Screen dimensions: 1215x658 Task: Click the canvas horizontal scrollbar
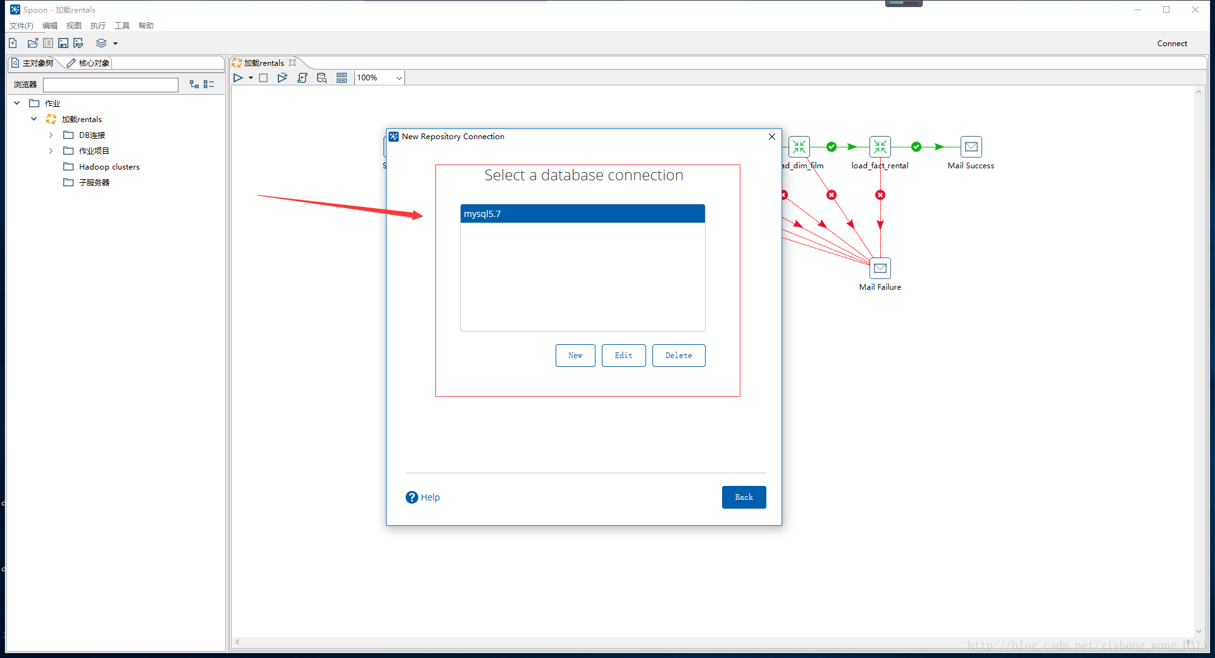(712, 642)
